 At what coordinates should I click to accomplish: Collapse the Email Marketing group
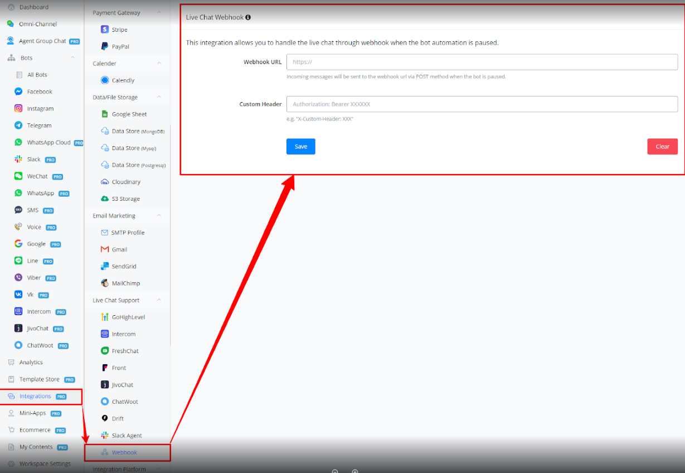point(159,216)
